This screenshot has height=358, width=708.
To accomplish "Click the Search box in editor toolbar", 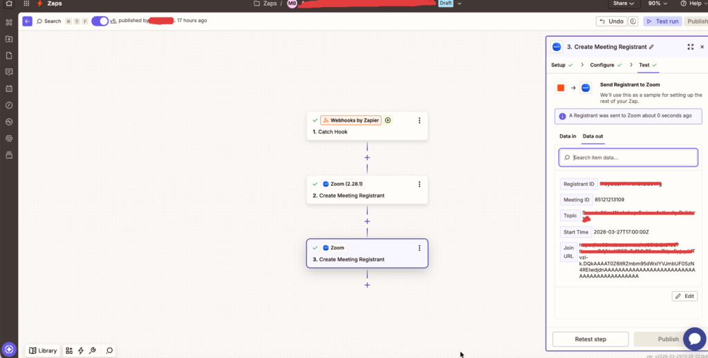I will [48, 21].
